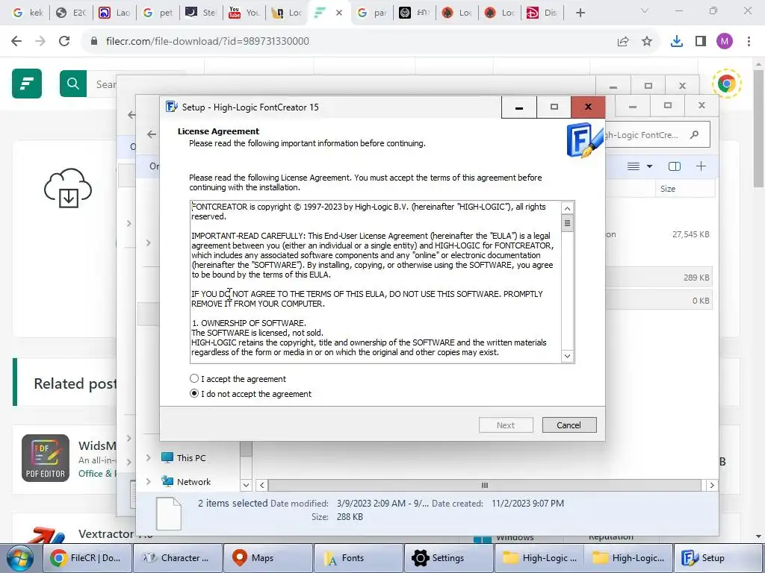Click the Cancel button in Setup
This screenshot has height=573, width=765.
click(x=569, y=425)
